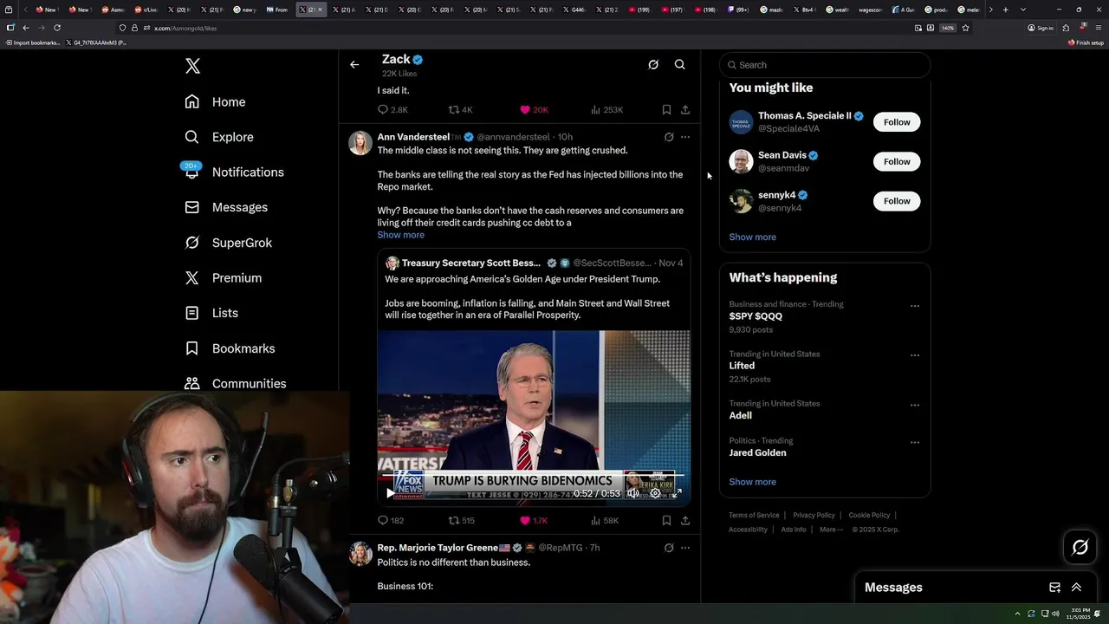Unlike Ann's post with 1.7K likes

(533, 521)
